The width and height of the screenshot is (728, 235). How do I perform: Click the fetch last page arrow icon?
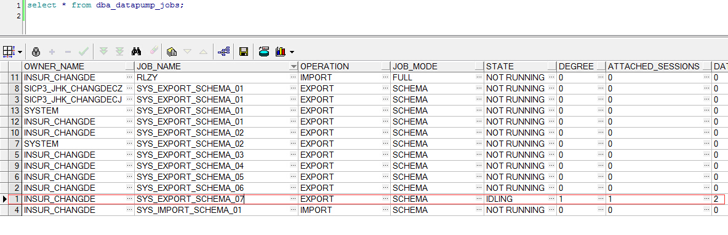click(x=120, y=52)
